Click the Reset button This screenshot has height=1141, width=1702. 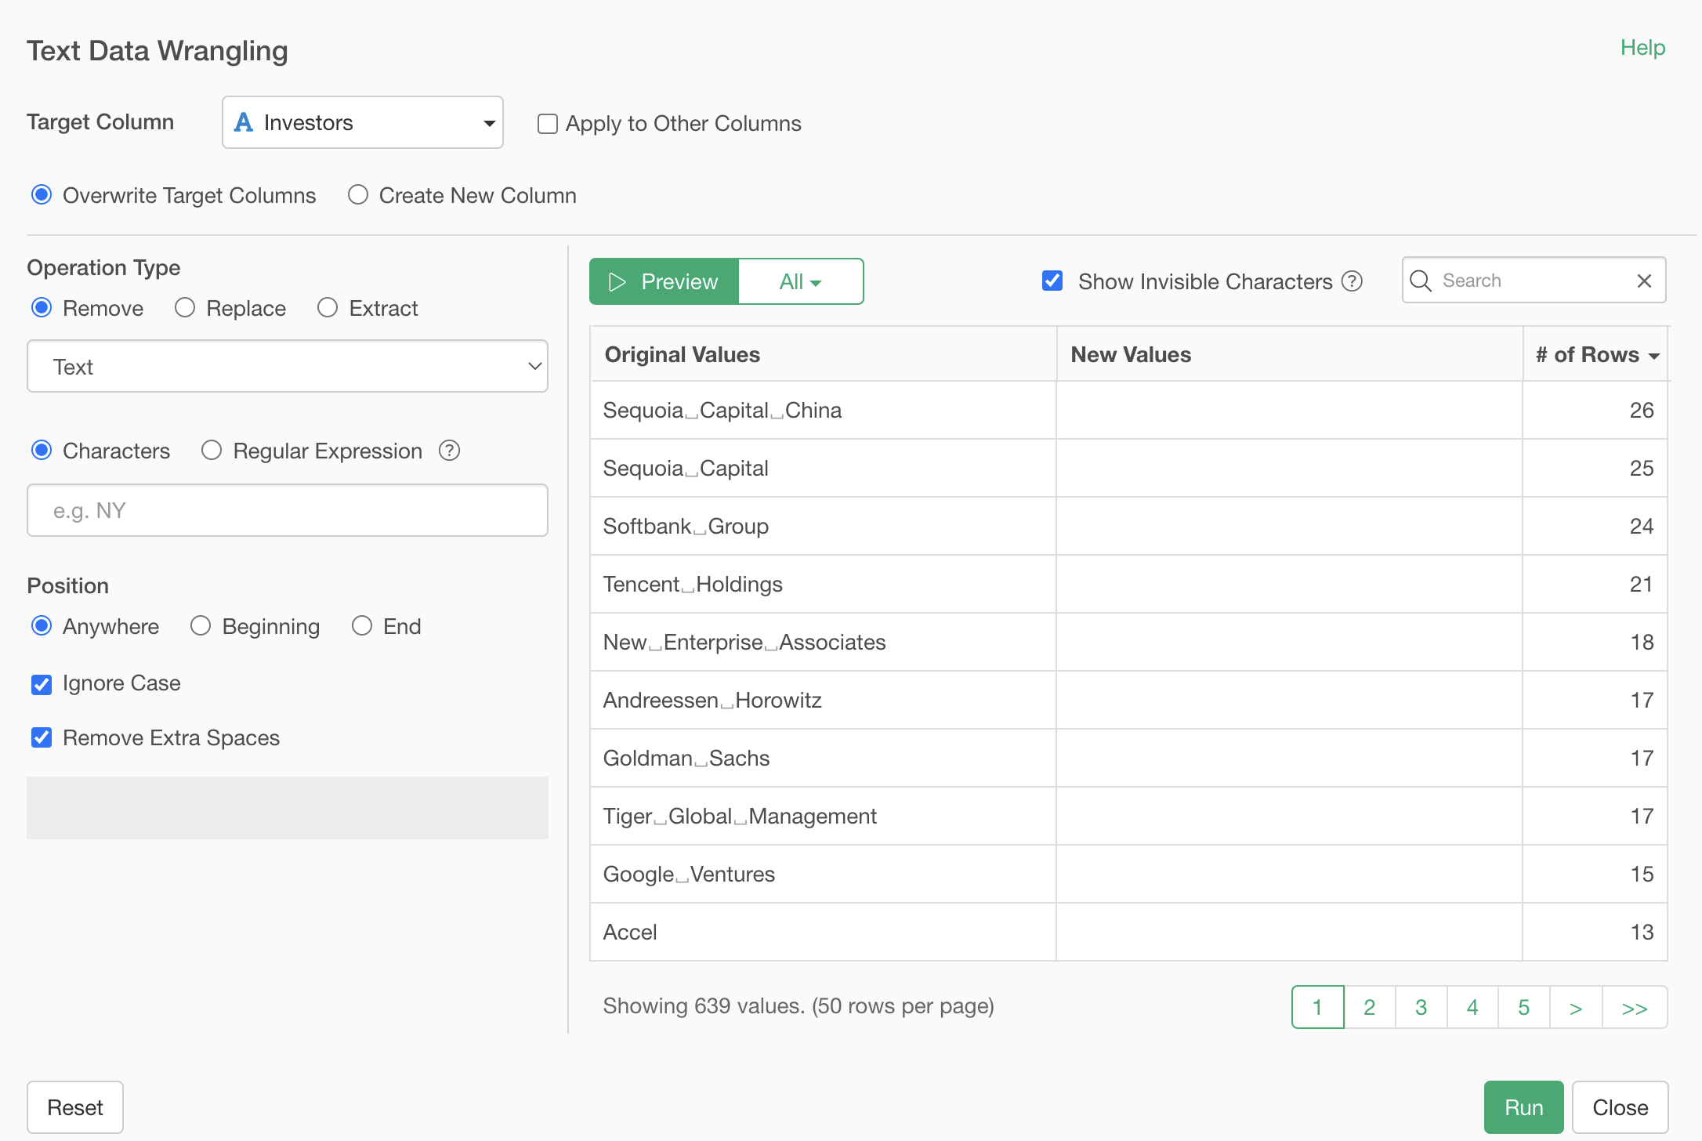click(x=75, y=1107)
